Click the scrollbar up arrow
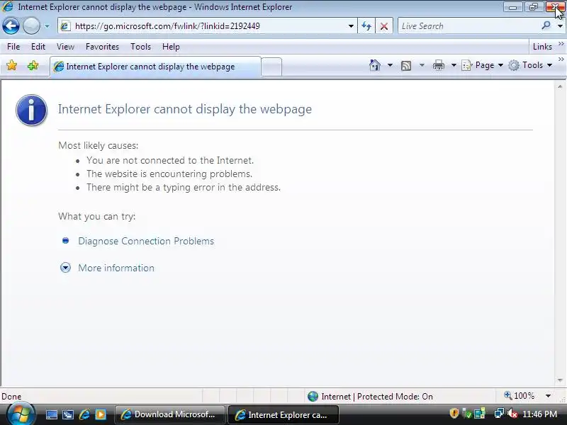Image resolution: width=567 pixels, height=425 pixels. point(560,86)
